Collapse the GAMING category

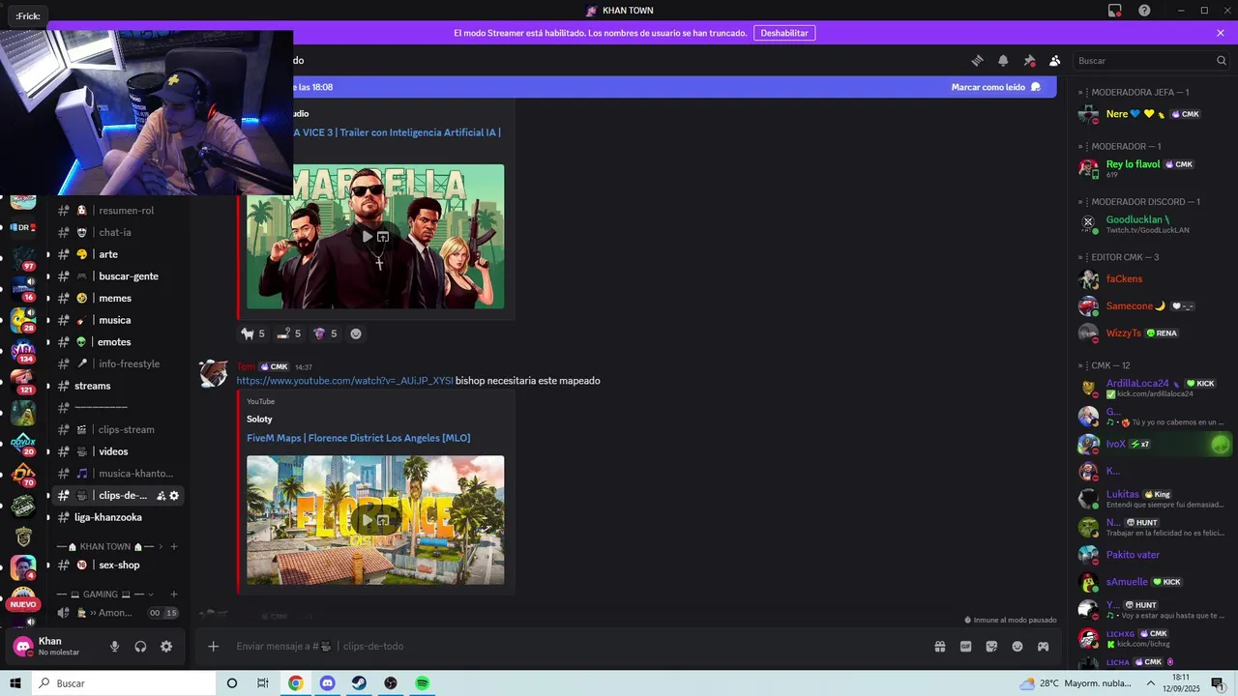click(106, 594)
